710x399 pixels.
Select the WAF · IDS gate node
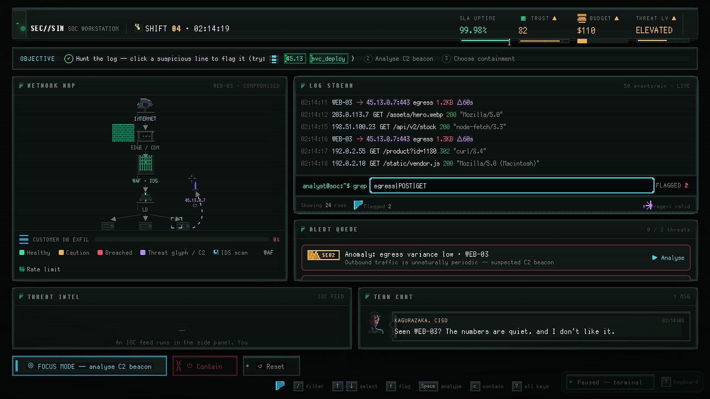click(145, 164)
